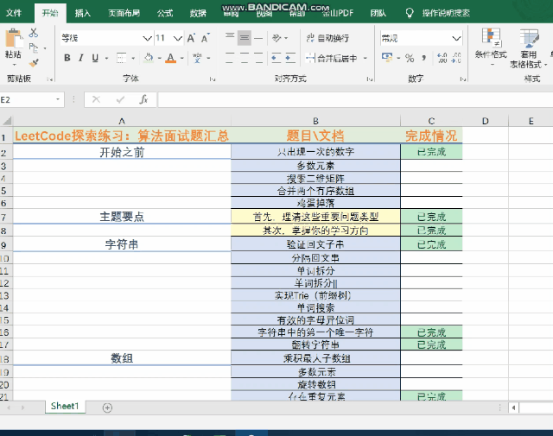Open the underline style dropdown arrow
The image size is (553, 436).
click(106, 58)
